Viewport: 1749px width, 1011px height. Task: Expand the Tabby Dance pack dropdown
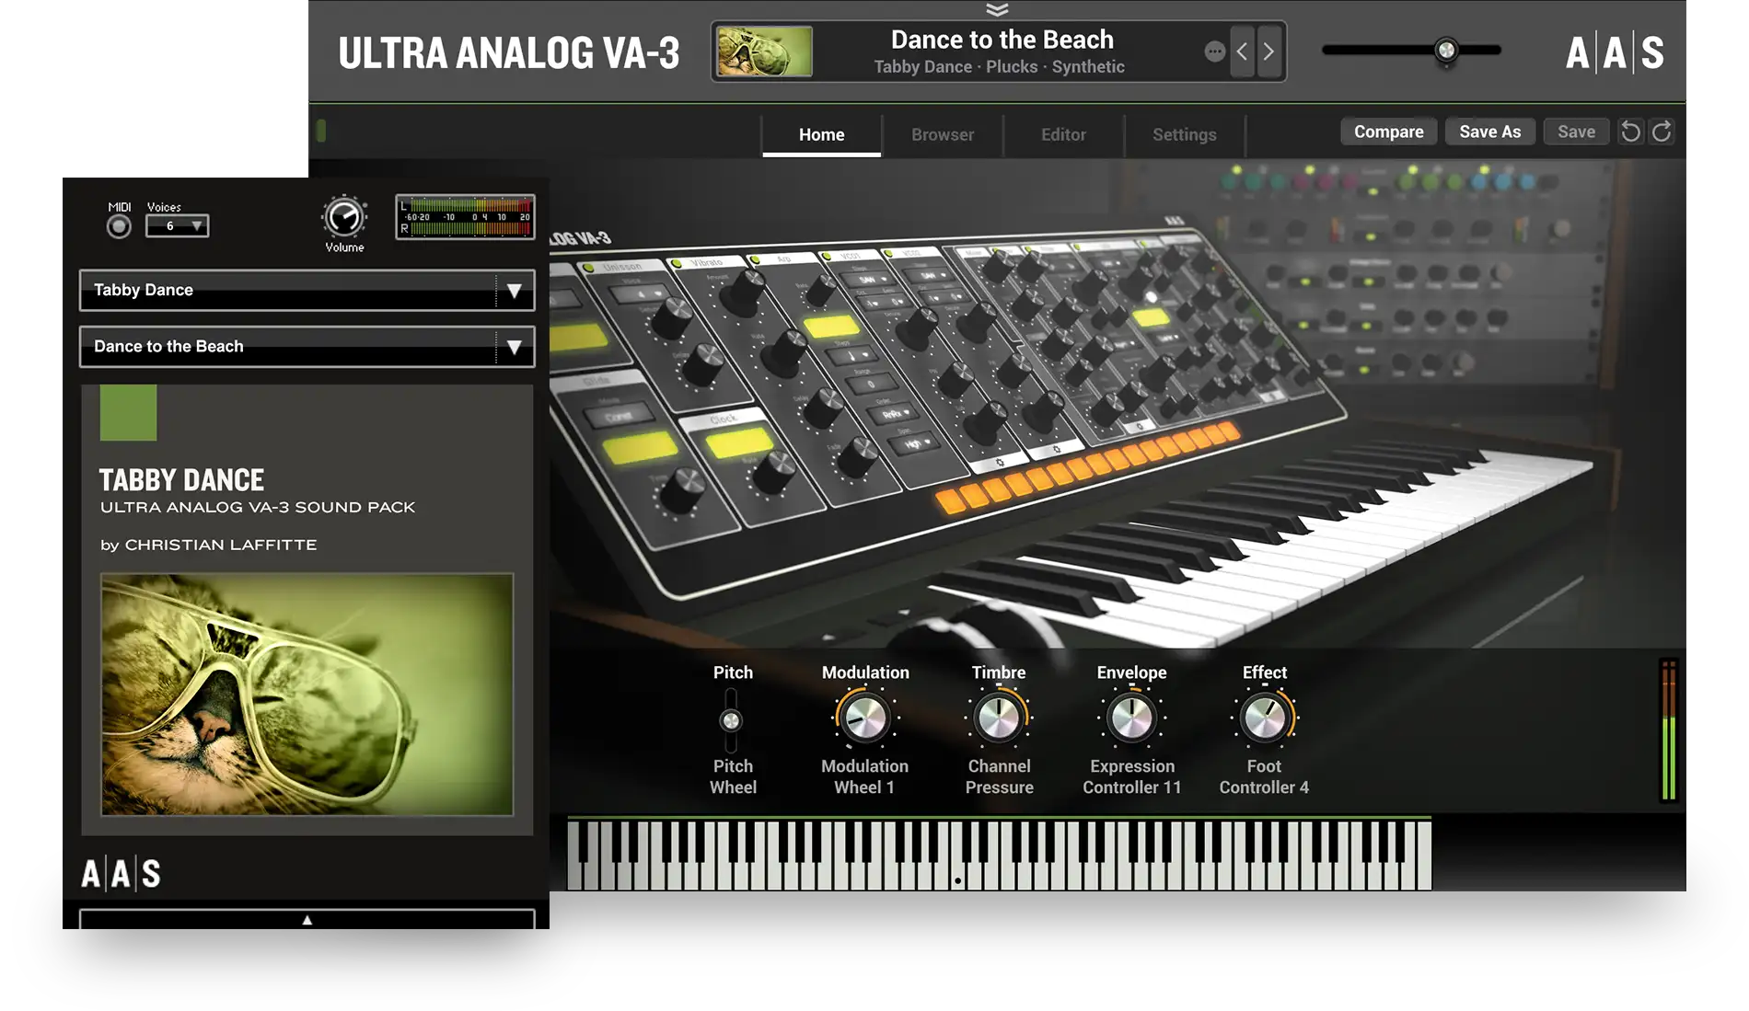pyautogui.click(x=514, y=291)
